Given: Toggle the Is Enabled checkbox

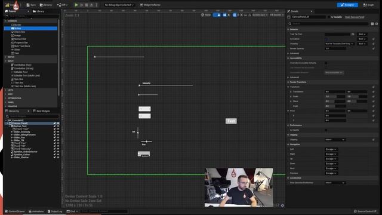Looking at the screenshot, I should [x=326, y=39].
